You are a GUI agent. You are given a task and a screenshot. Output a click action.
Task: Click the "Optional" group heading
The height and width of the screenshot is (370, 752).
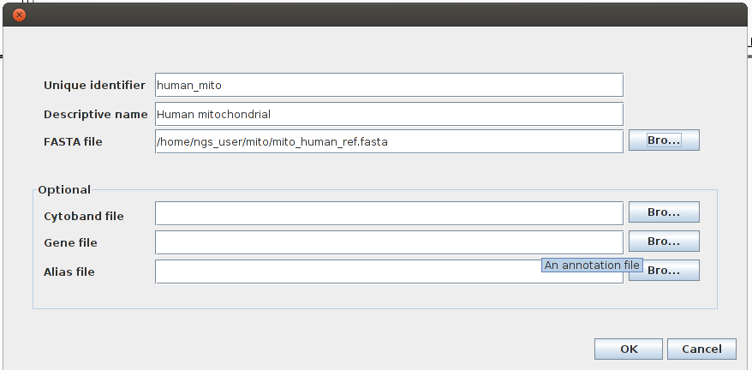click(x=64, y=190)
